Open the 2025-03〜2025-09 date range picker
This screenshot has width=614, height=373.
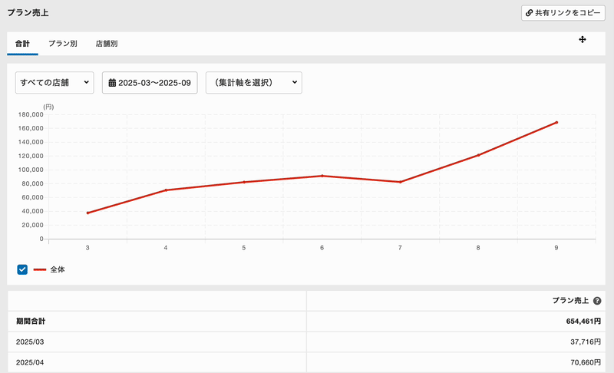coord(150,83)
